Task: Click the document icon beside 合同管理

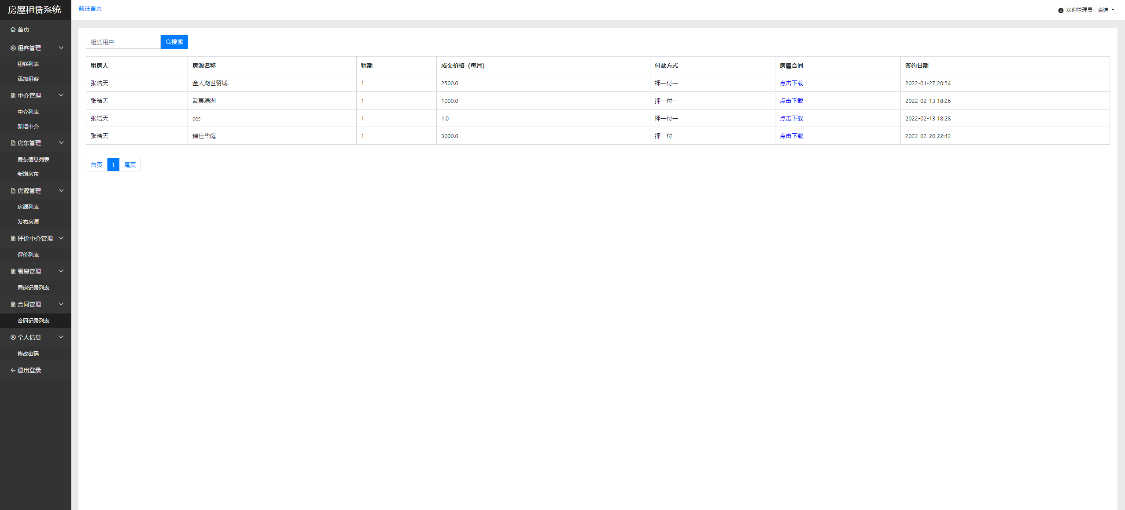Action: point(13,304)
